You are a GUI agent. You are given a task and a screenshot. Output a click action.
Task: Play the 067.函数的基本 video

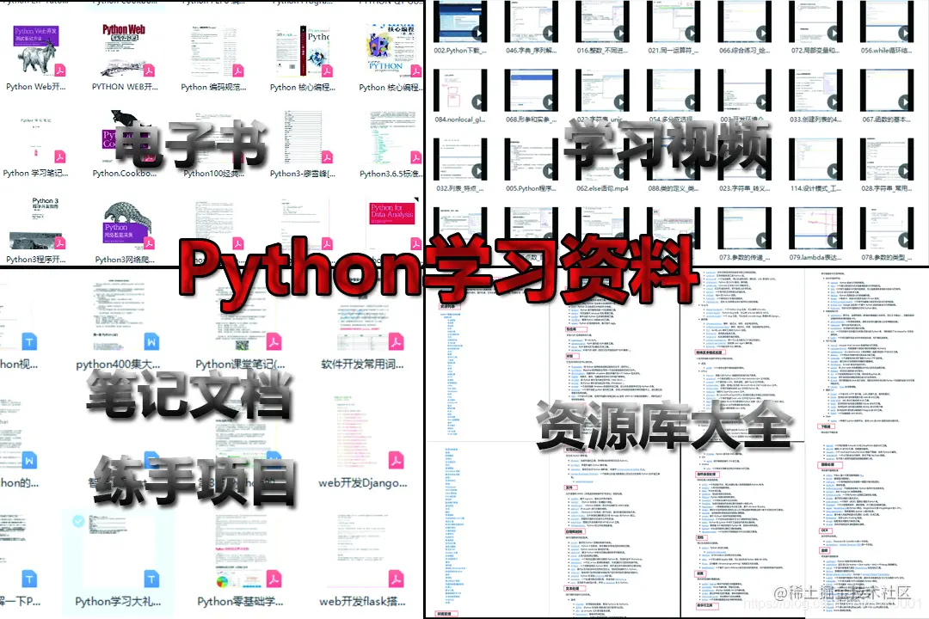coord(887,90)
